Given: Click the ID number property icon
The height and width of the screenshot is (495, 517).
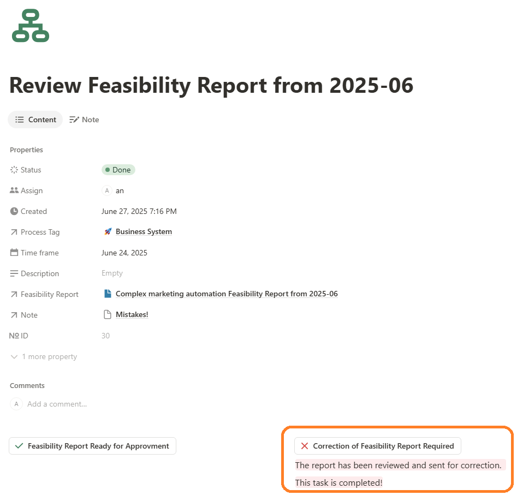Looking at the screenshot, I should pyautogui.click(x=14, y=336).
